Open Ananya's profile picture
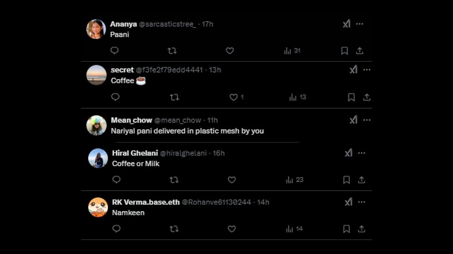Viewport: 453px width, 254px height. [96, 29]
